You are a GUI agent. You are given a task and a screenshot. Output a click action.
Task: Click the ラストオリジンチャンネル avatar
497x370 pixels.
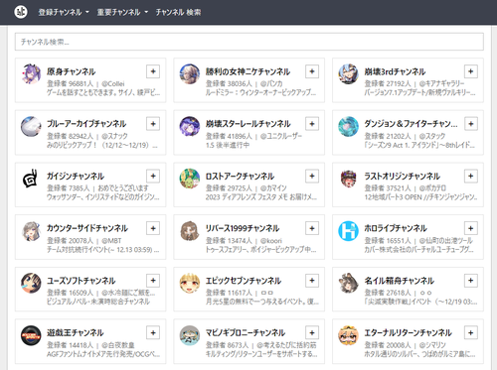point(348,179)
